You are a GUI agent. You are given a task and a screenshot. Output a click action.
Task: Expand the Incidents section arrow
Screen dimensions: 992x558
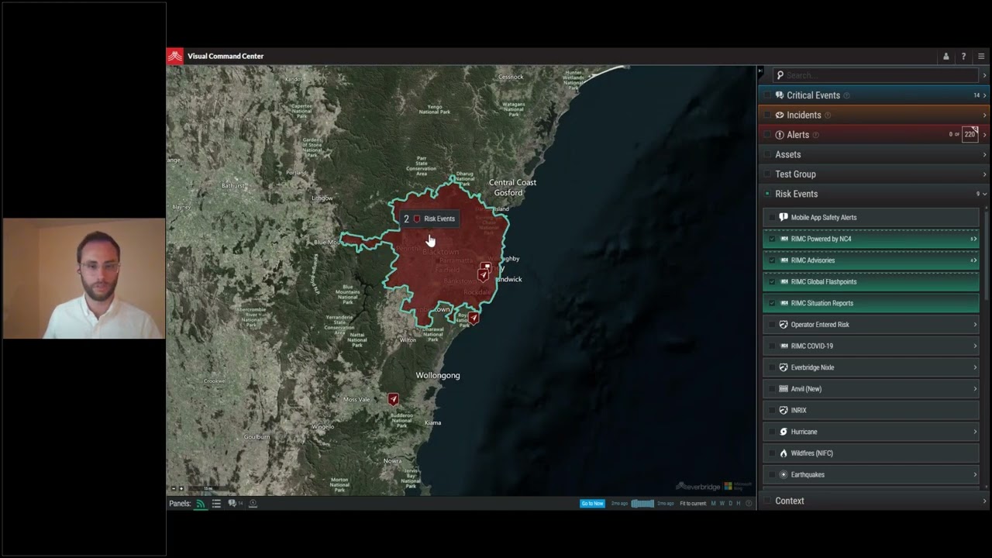point(985,115)
